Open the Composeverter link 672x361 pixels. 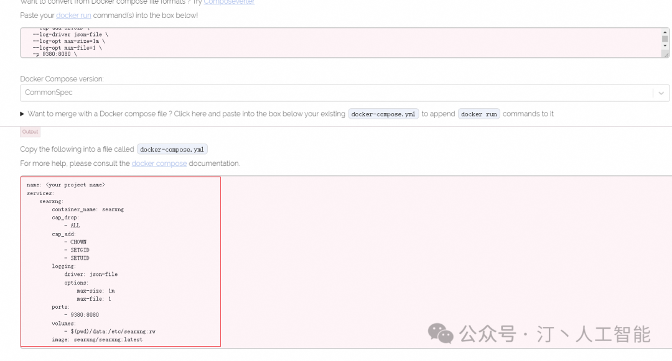(229, 2)
